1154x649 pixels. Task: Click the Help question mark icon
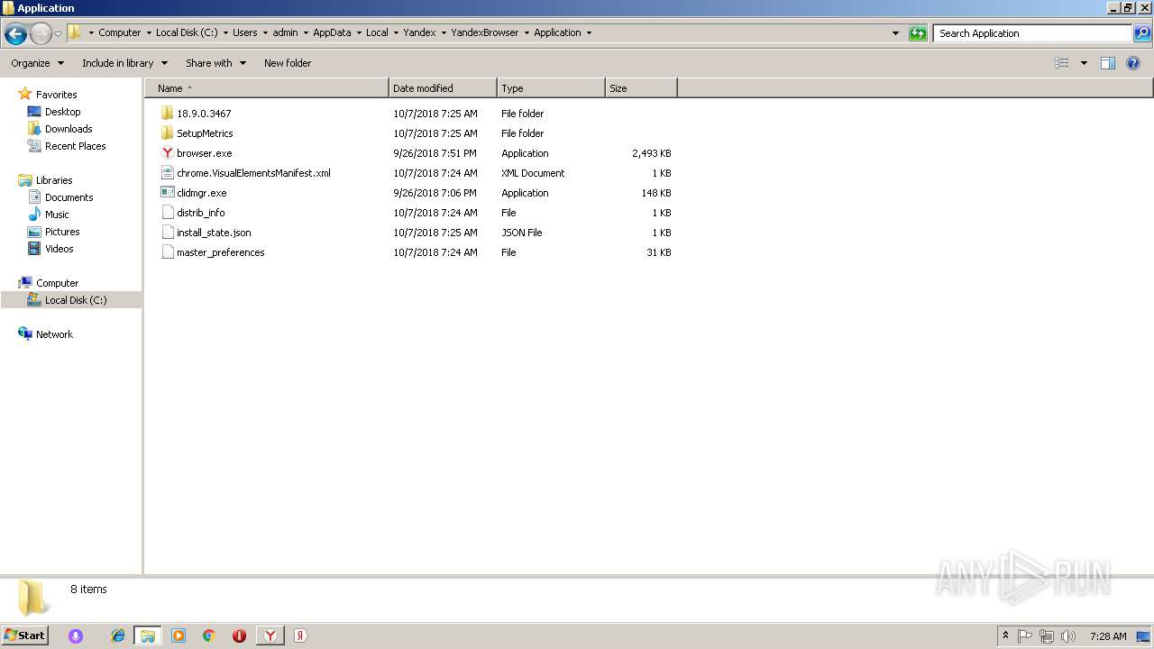[1133, 63]
